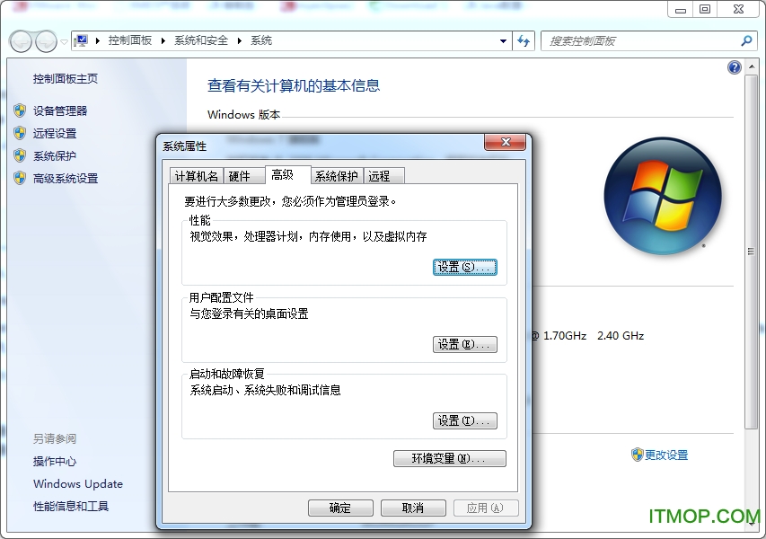Click the shield icon beside 远程设置

[x=21, y=132]
